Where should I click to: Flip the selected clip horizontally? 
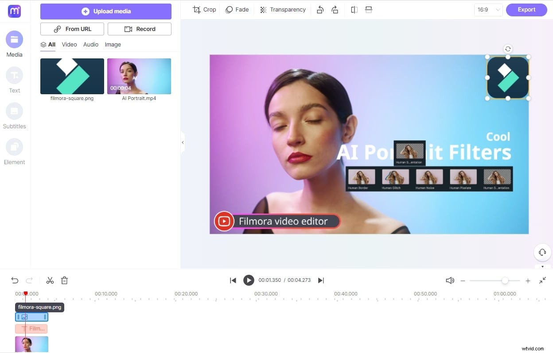(x=354, y=9)
